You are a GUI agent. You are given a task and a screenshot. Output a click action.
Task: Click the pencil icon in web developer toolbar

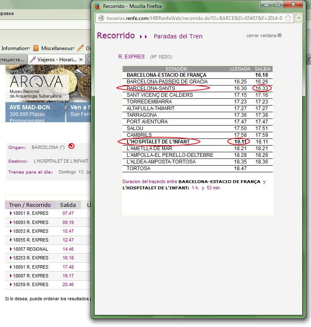pyautogui.click(x=80, y=48)
